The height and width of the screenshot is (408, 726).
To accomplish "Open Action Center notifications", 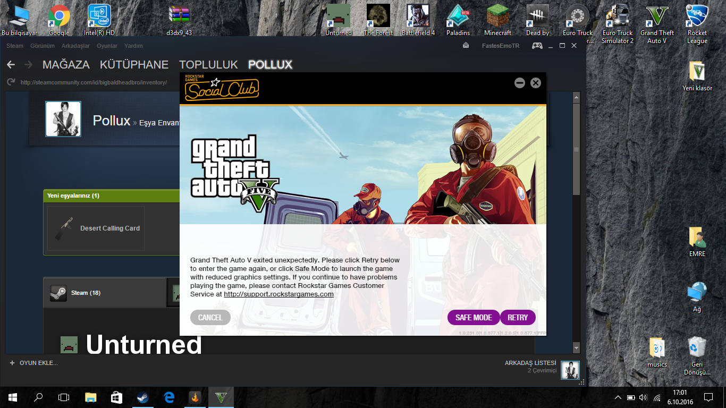I will point(708,397).
